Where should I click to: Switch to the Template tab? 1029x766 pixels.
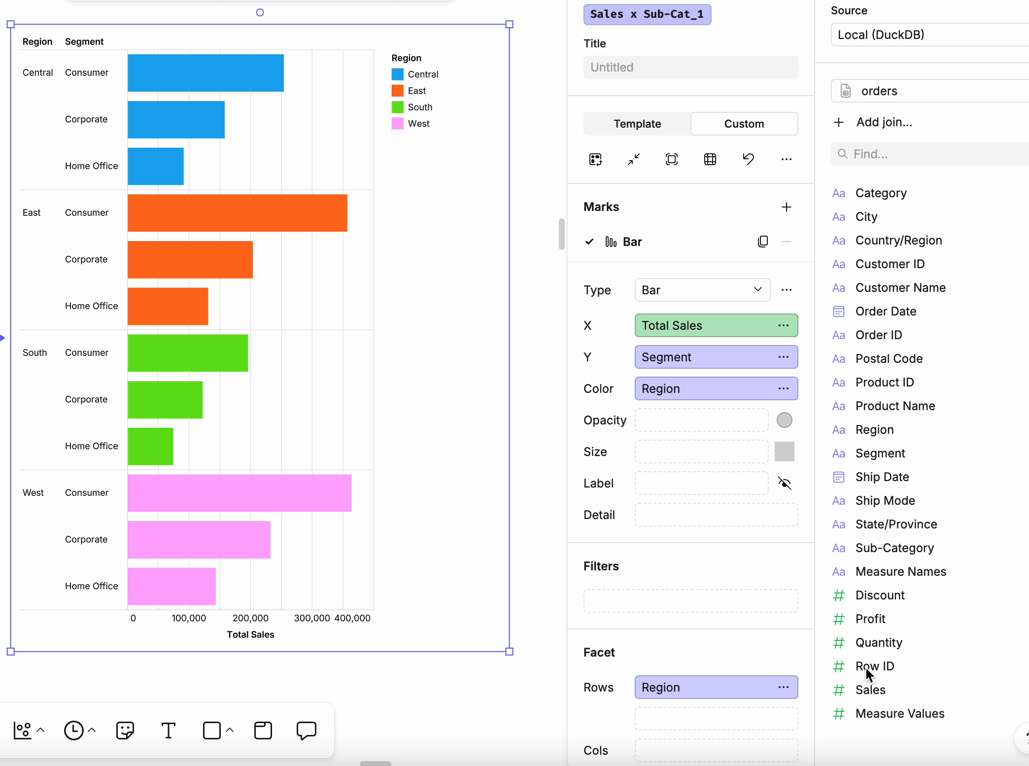637,124
